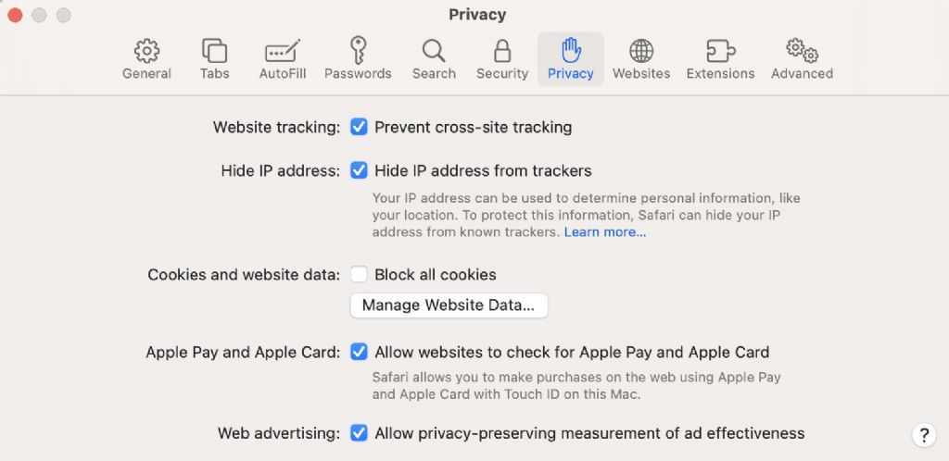The image size is (949, 461).
Task: Select the Websites globe icon
Action: pos(641,51)
